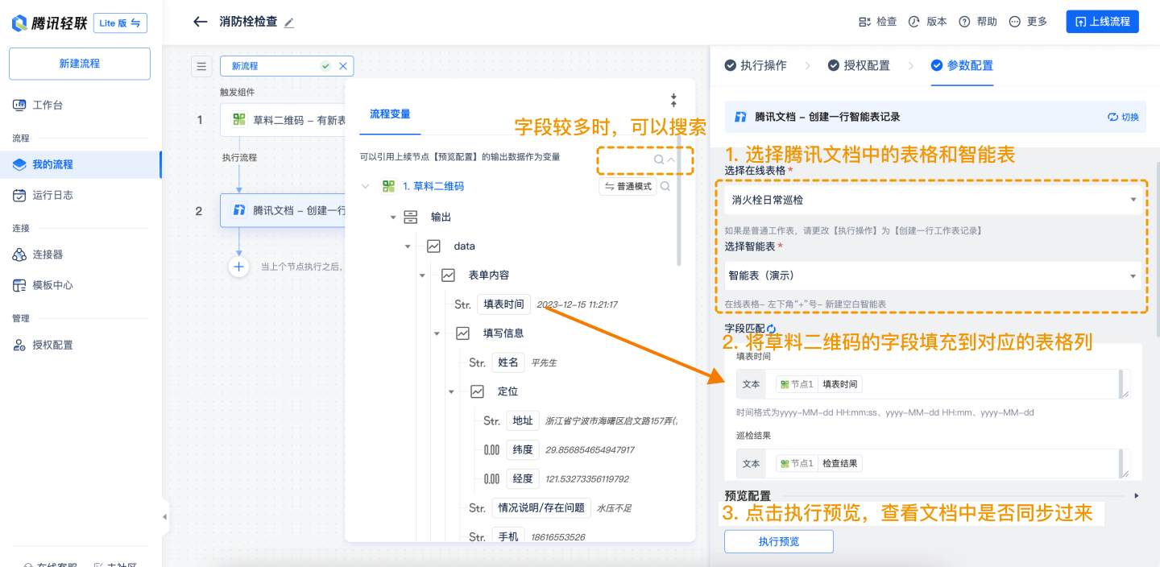Open the 智能表(演示) smart sheet dropdown
Image resolution: width=1160 pixels, height=567 pixels.
point(931,275)
